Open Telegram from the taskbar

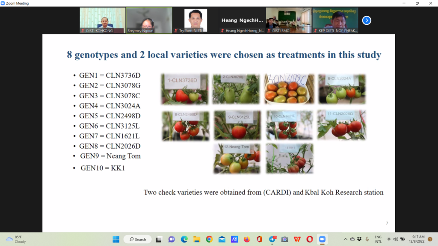[272, 239]
